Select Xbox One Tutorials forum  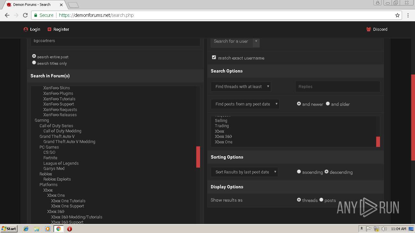coord(68,201)
